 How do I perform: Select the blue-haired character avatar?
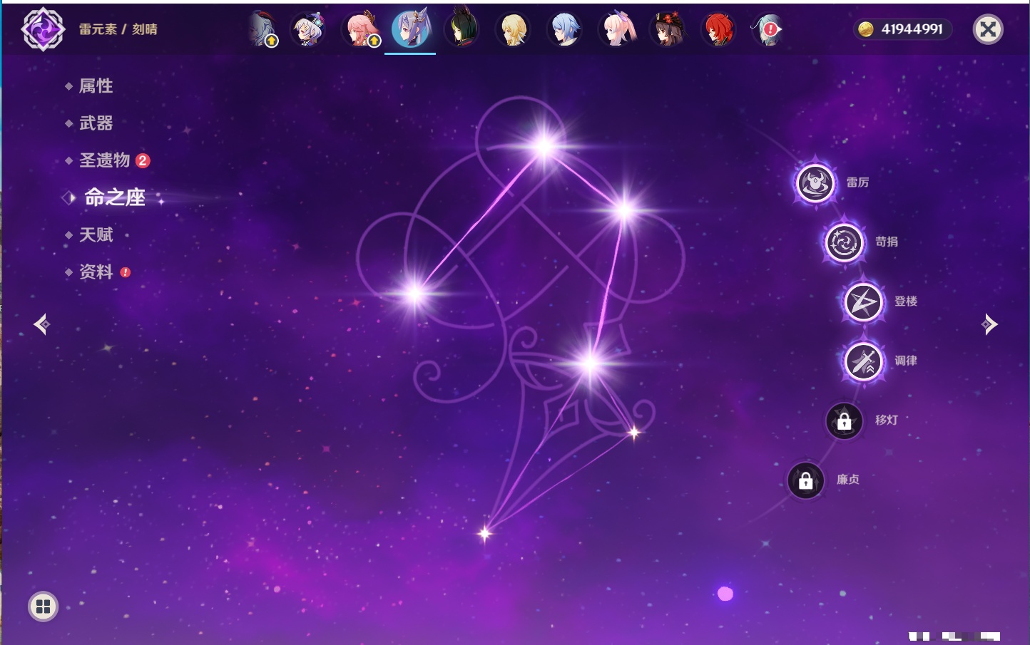564,29
